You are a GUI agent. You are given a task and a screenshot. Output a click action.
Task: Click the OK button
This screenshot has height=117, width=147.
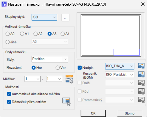(93, 113)
